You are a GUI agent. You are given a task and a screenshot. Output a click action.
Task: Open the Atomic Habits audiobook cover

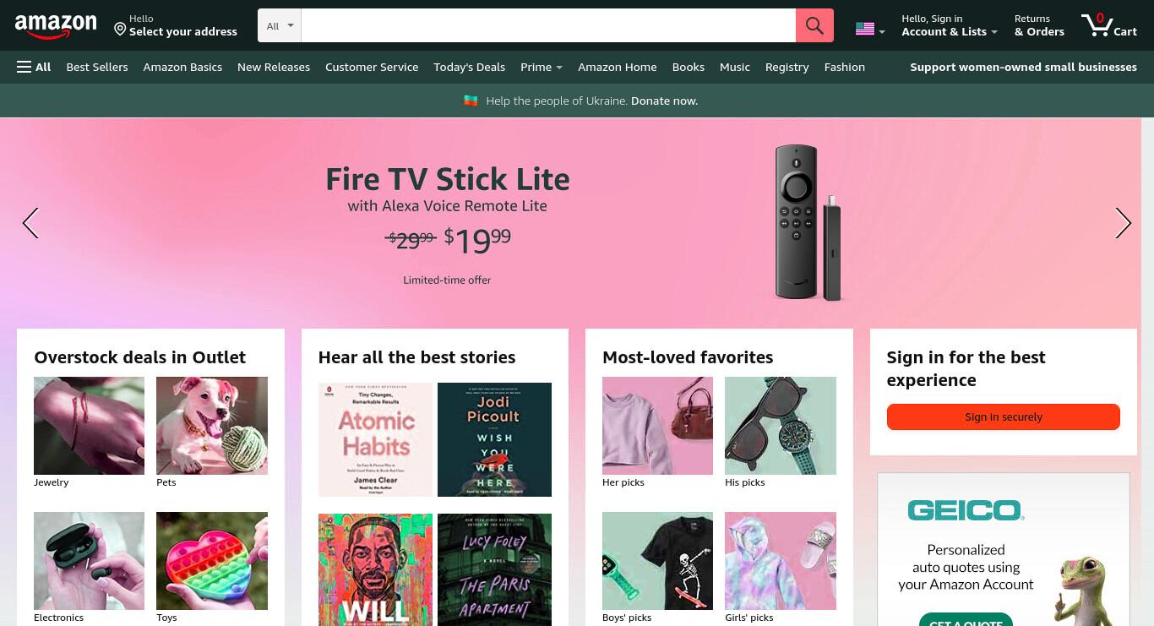coord(375,439)
